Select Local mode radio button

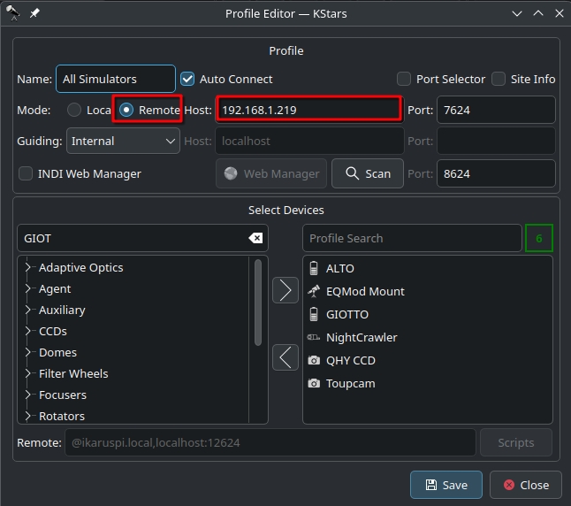74,110
